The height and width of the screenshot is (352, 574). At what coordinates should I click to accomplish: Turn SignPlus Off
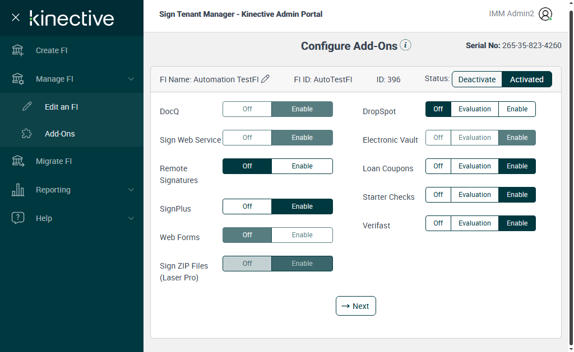tap(247, 206)
